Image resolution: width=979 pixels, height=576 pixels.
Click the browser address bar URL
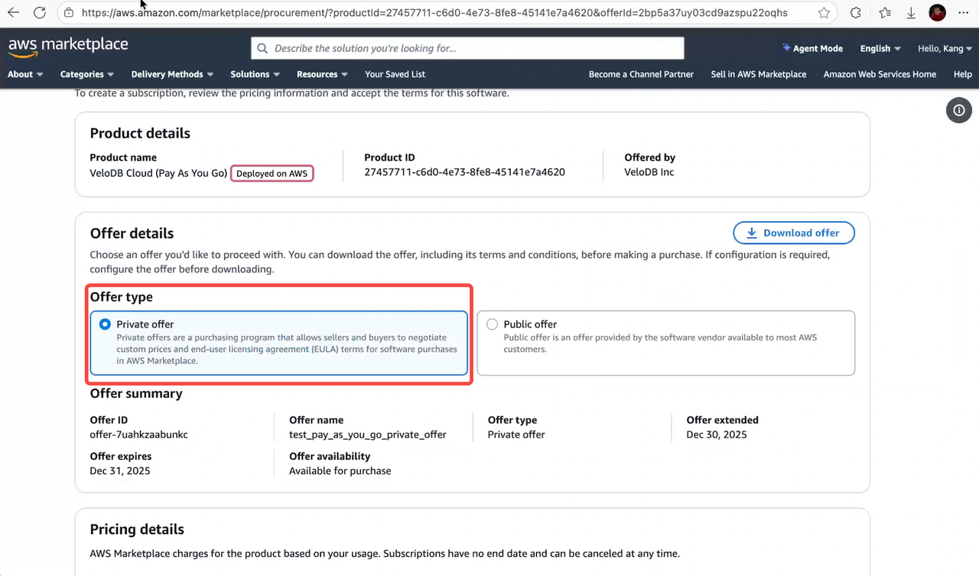434,13
